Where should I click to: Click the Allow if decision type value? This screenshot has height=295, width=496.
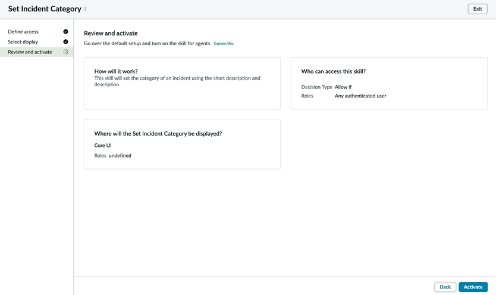(343, 87)
